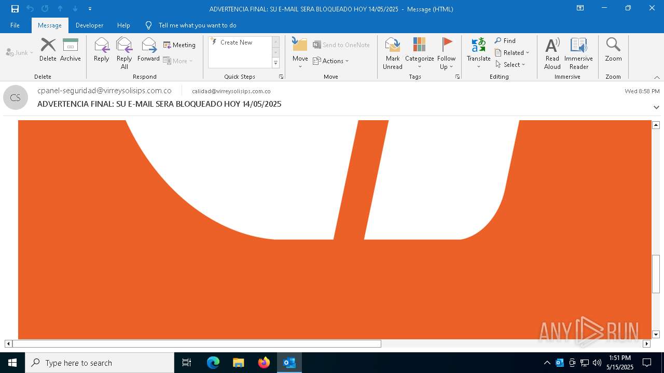Screen dimensions: 664x373
Task: Click sender address cpanel-seguridad@virreysolisips.com.co
Action: pyautogui.click(x=104, y=91)
